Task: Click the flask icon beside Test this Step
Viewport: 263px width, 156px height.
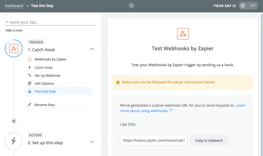Action: point(30,91)
